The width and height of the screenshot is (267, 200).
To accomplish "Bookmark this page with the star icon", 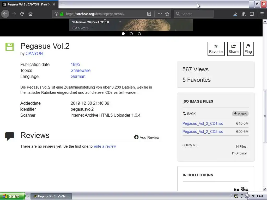I will click(167, 14).
